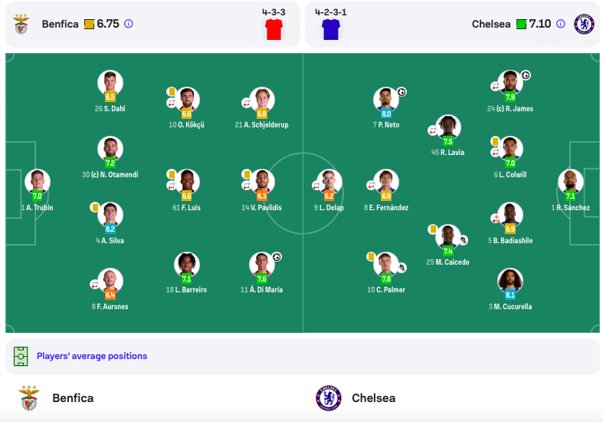The width and height of the screenshot is (603, 422).
Task: Click the goal ball icon on P. Neto
Action: (x=401, y=91)
